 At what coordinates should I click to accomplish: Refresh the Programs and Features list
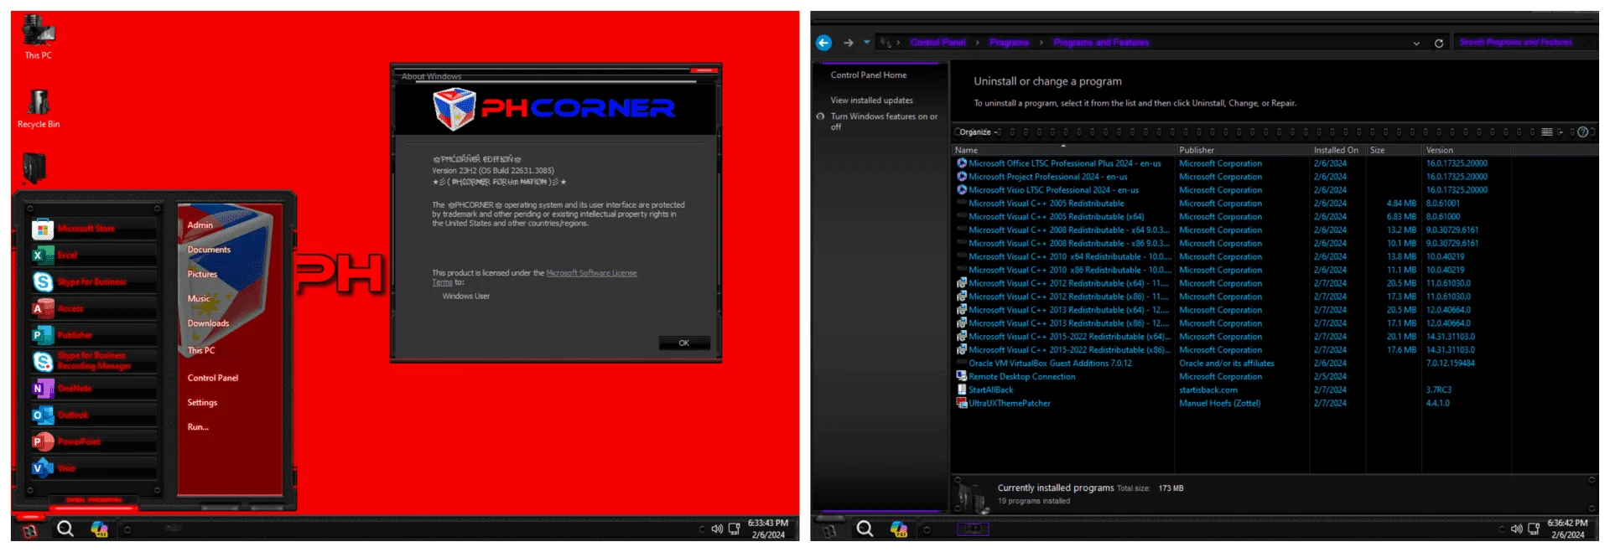click(x=1439, y=43)
